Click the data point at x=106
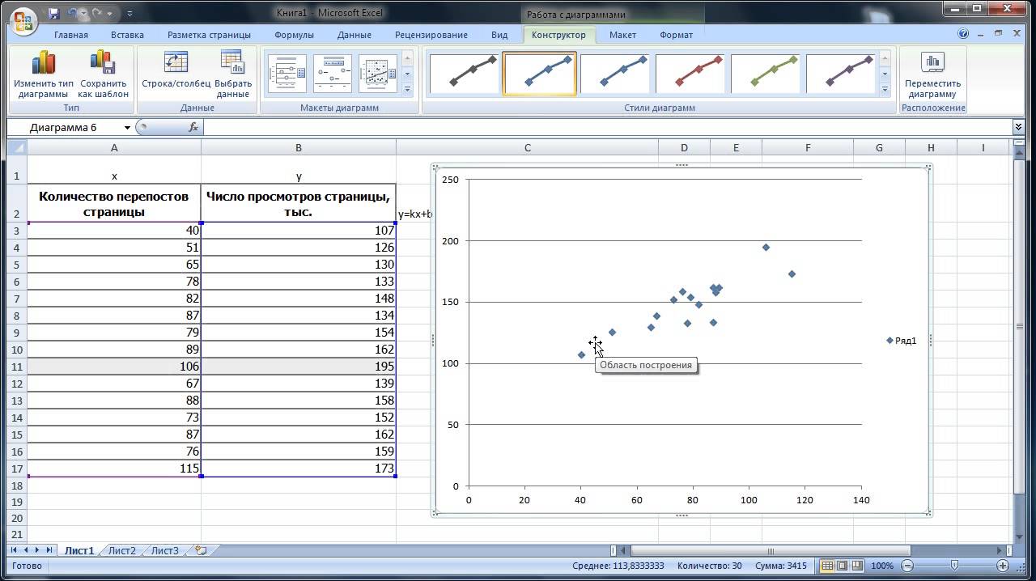Screen dimensions: 1036x581 click(766, 248)
